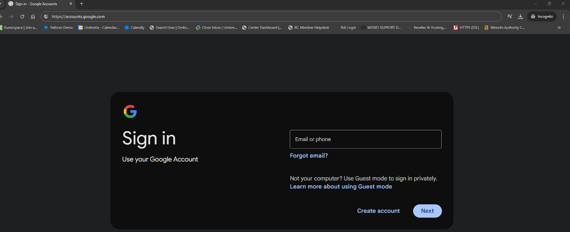Open a new tab with the plus icon
Image resolution: width=570 pixels, height=232 pixels.
click(x=82, y=4)
